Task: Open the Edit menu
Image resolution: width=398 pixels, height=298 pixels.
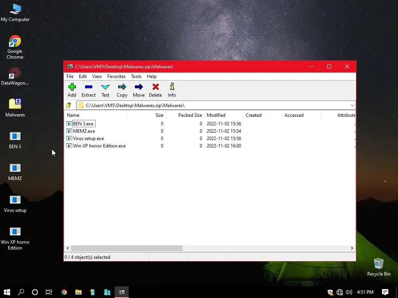Action: tap(83, 76)
